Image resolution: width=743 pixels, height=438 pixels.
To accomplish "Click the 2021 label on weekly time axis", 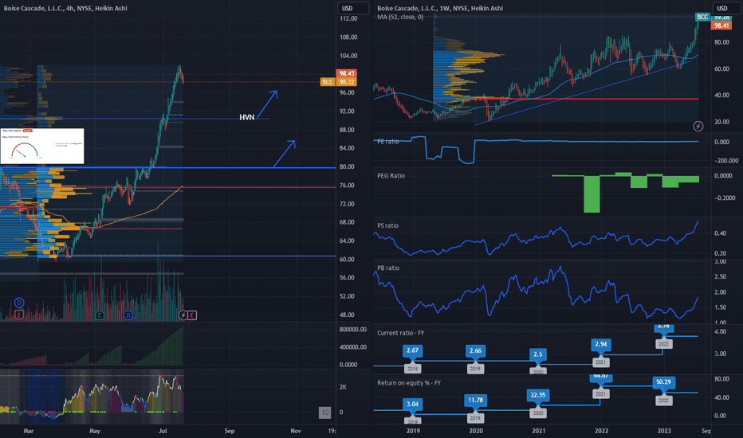I will (538, 431).
